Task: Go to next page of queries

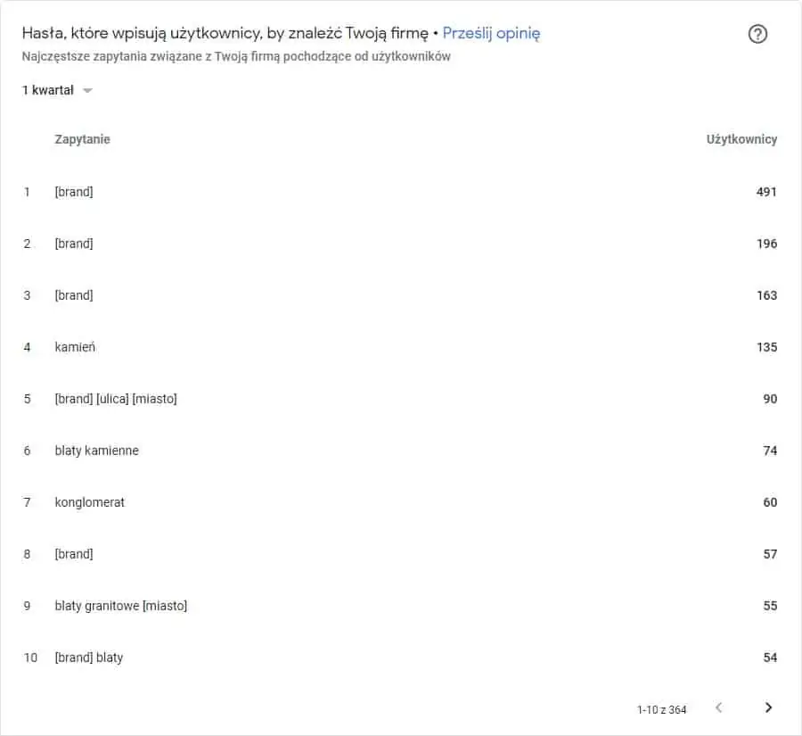Action: click(x=768, y=707)
